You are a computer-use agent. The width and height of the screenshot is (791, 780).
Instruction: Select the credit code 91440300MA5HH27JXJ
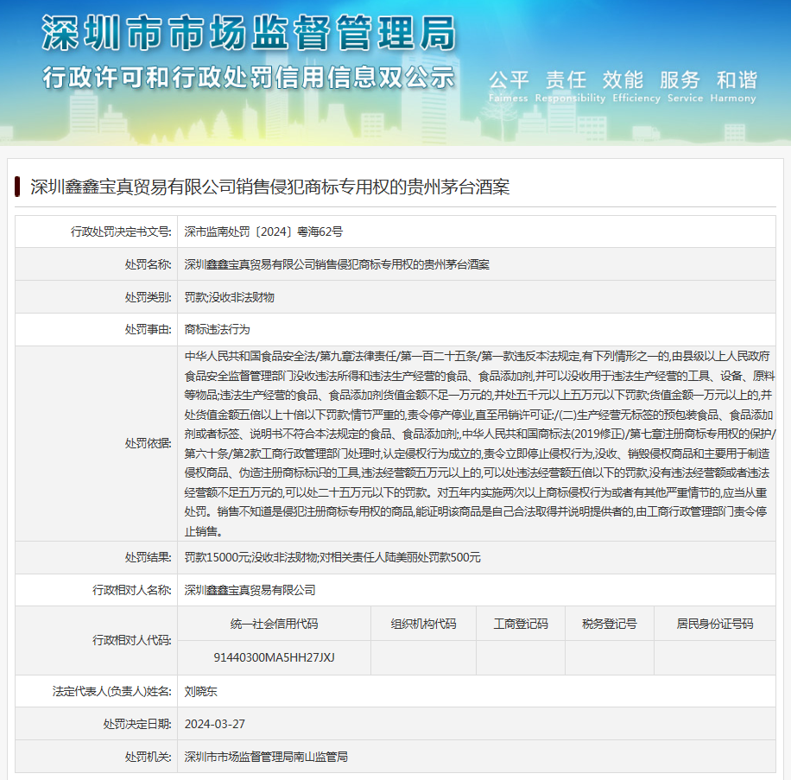pyautogui.click(x=274, y=657)
